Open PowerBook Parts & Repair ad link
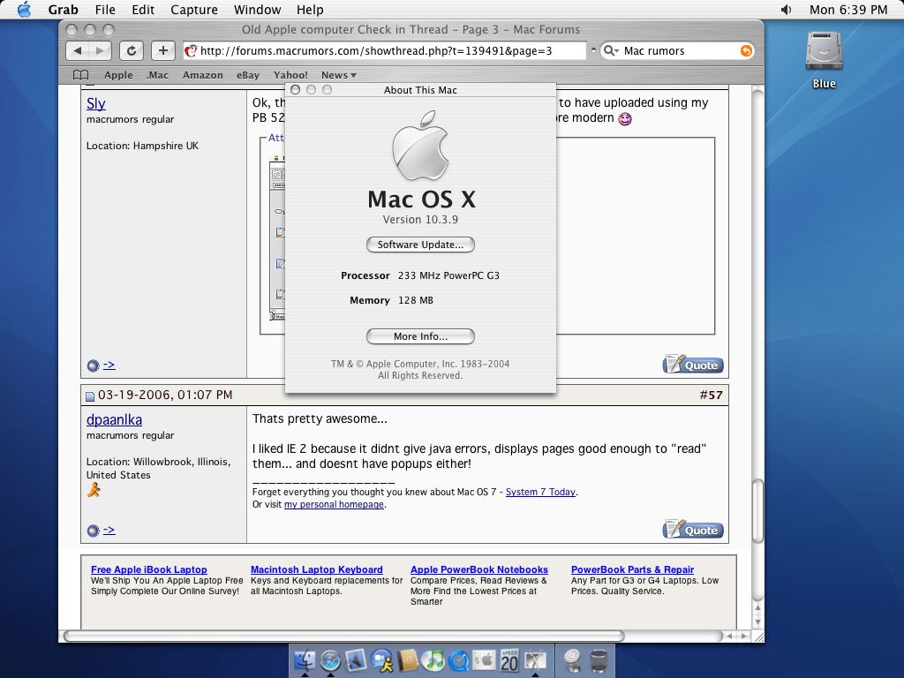Screen dimensions: 904x678 tap(632, 569)
